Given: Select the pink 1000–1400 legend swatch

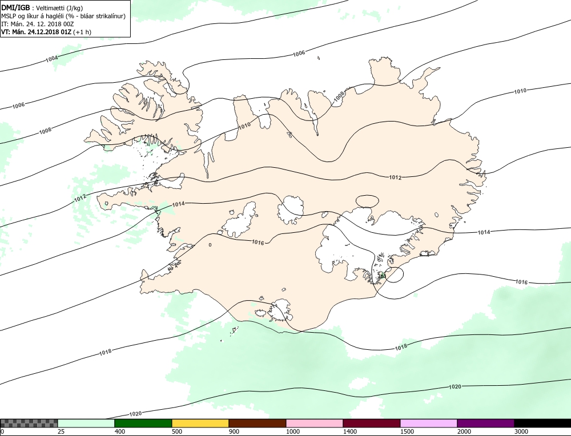Looking at the screenshot, I should click(314, 423).
